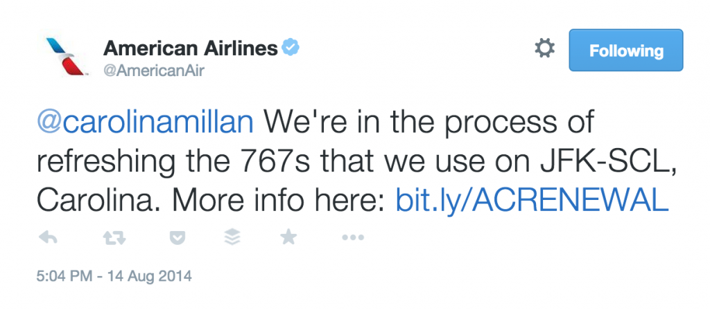Click the tweet text mentioning 767s
The width and height of the screenshot is (710, 310).
352,161
